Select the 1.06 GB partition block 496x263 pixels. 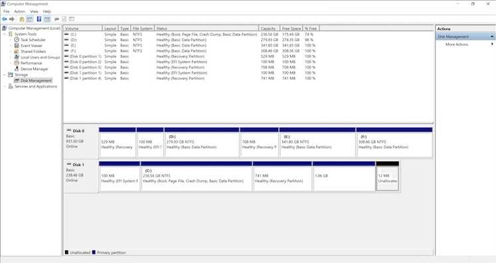(x=344, y=176)
